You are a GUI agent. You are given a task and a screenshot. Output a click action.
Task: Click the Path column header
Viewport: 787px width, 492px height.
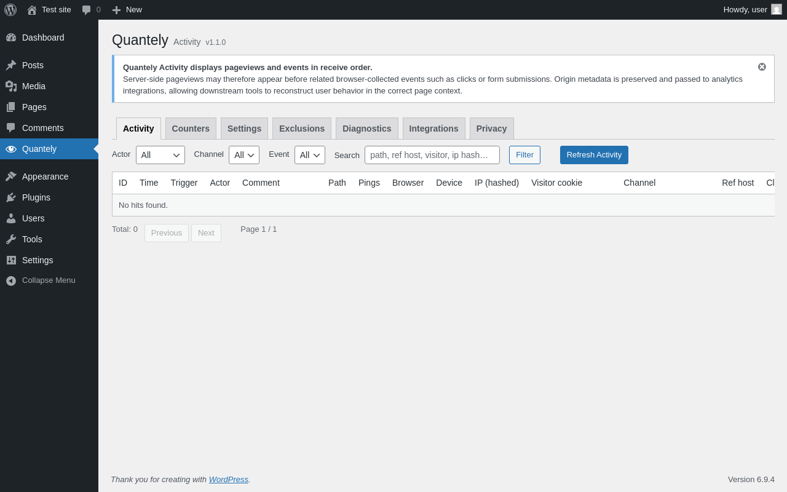[337, 183]
